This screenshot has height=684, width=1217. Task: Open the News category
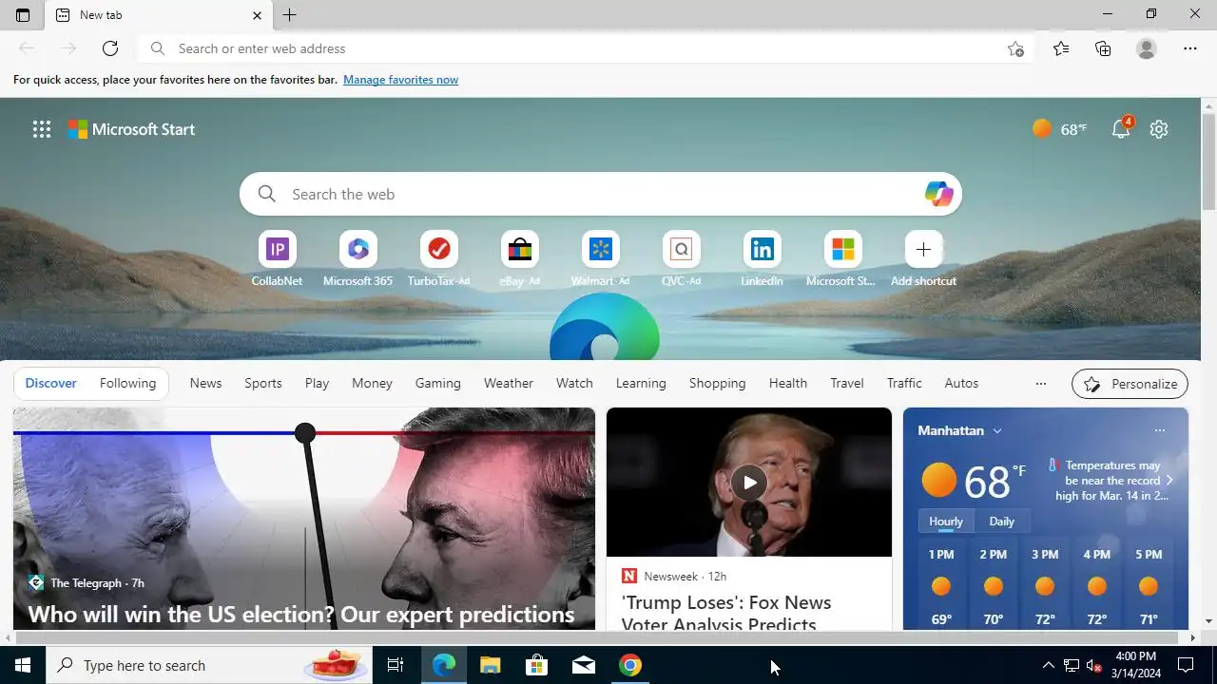[205, 383]
